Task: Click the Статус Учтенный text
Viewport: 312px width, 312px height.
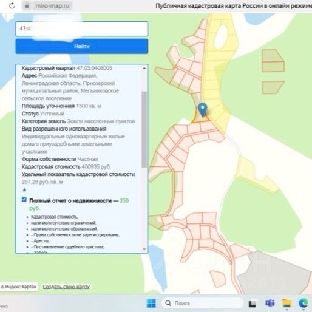Action: coord(43,114)
